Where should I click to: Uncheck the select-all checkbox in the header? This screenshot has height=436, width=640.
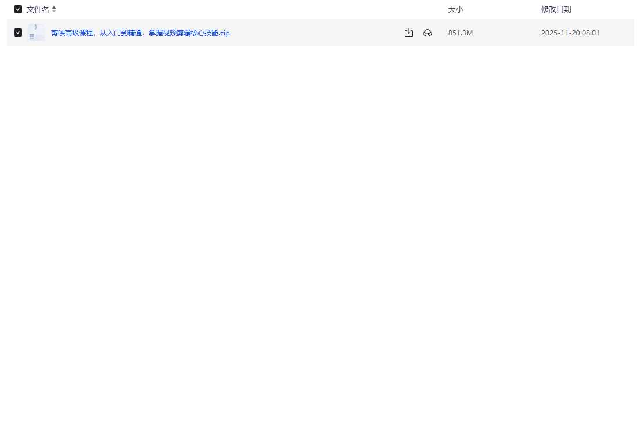[x=18, y=9]
